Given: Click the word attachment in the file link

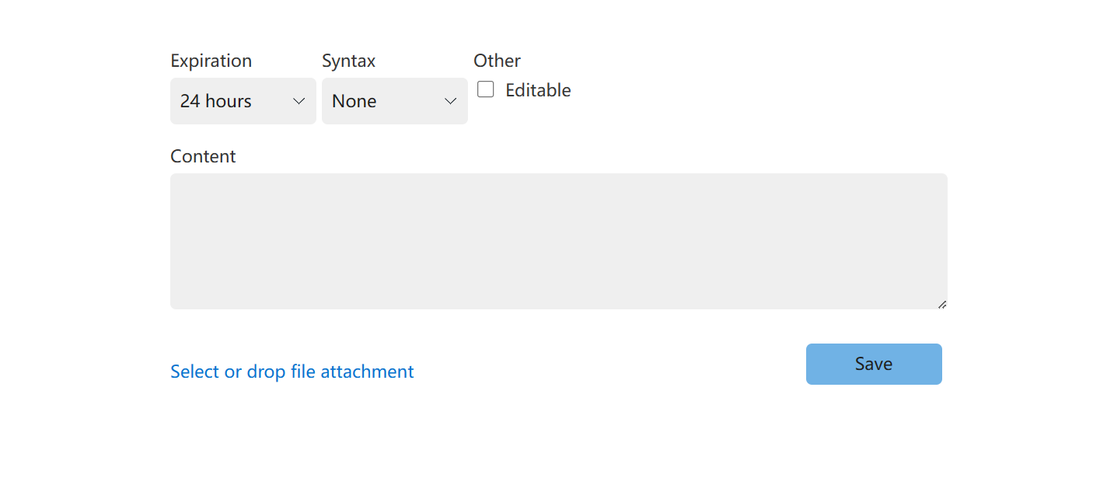Looking at the screenshot, I should point(367,372).
